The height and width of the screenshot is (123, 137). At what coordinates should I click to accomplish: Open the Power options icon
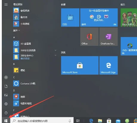[6, 113]
